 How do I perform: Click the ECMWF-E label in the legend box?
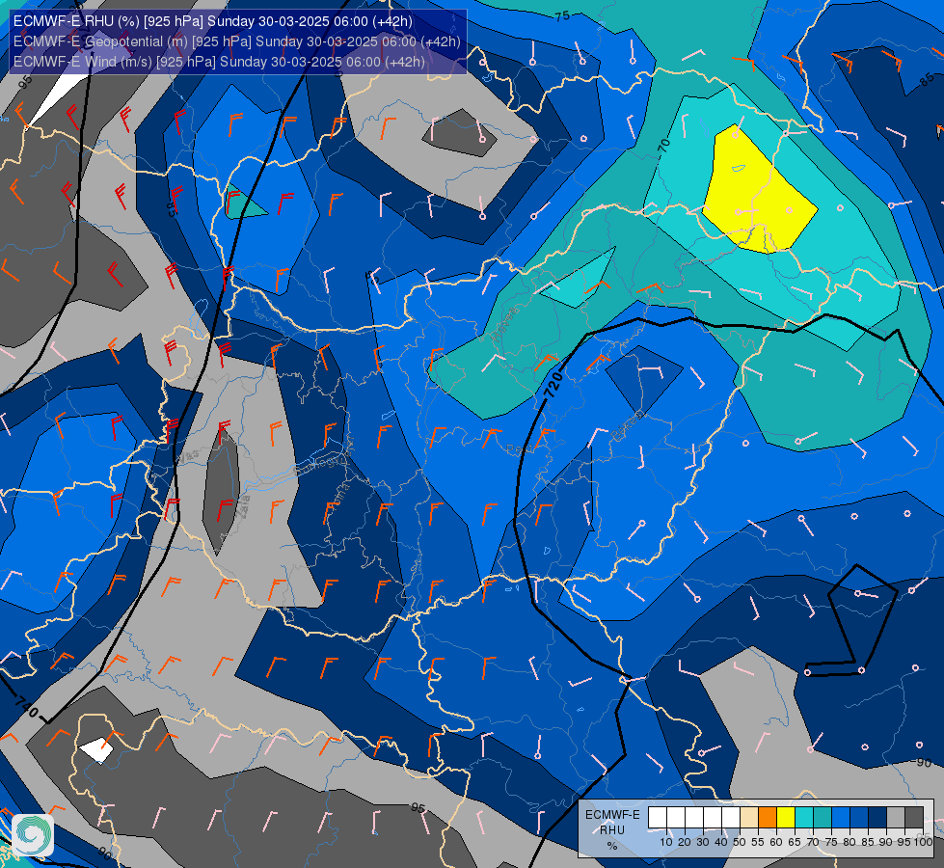[613, 814]
